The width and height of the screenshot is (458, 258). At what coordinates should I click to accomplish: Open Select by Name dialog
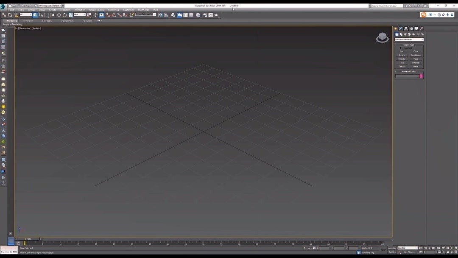(42, 14)
